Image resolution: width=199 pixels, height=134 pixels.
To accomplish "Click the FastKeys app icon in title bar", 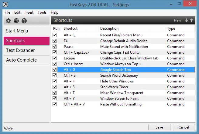I will coord(5,5).
